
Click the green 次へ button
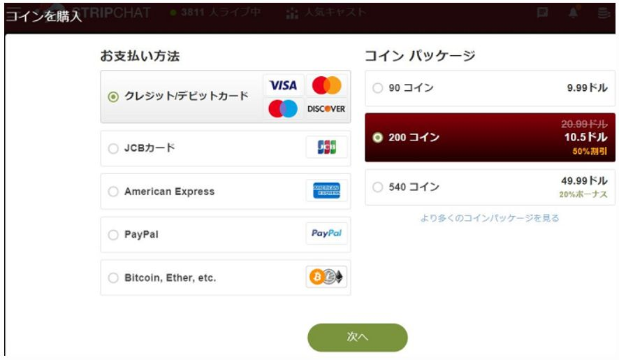358,337
